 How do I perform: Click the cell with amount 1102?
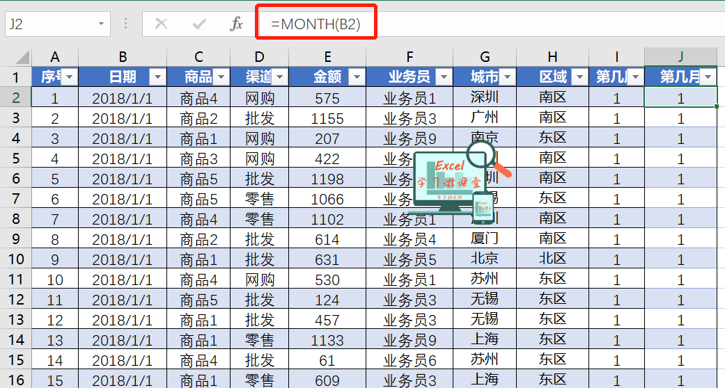(x=327, y=218)
